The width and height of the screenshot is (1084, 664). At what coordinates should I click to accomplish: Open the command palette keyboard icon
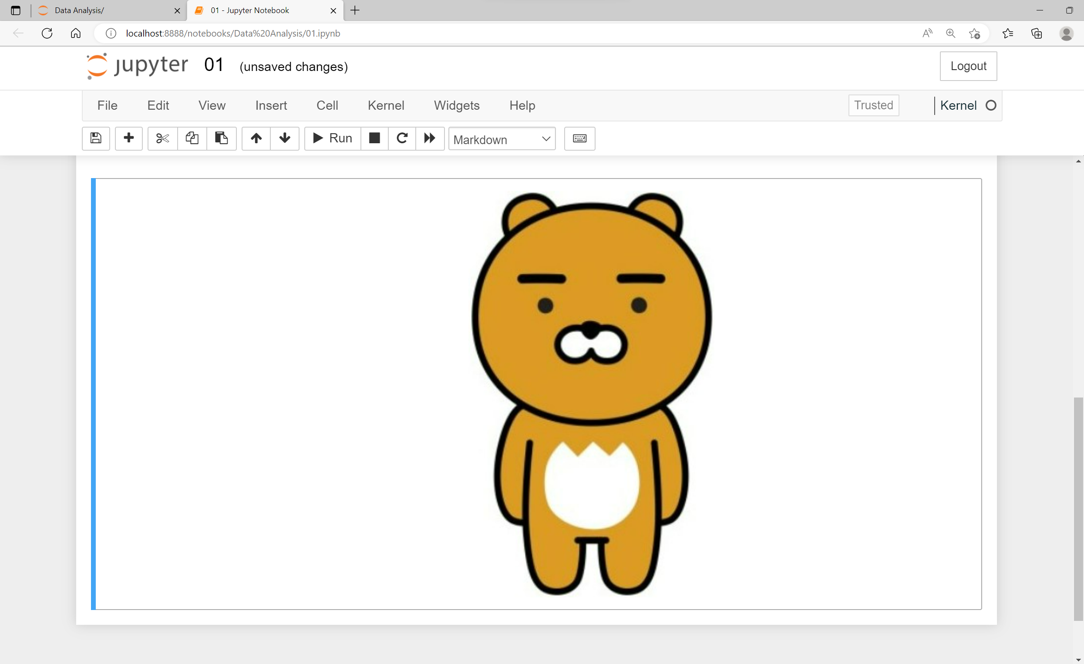tap(579, 138)
